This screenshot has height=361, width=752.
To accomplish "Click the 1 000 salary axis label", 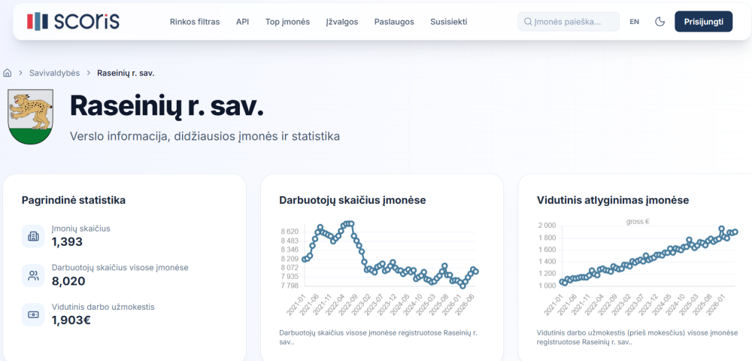I will (546, 286).
